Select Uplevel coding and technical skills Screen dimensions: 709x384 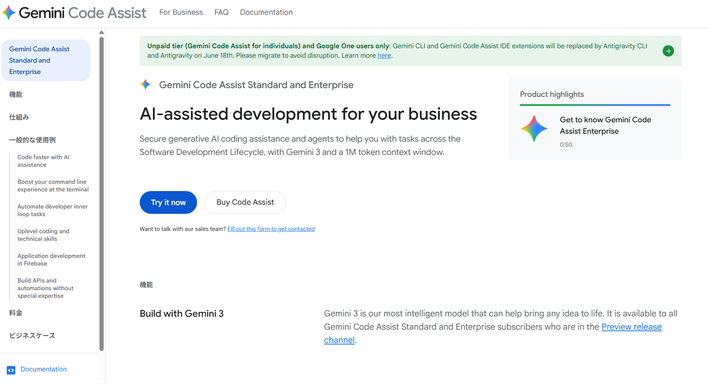coord(43,235)
